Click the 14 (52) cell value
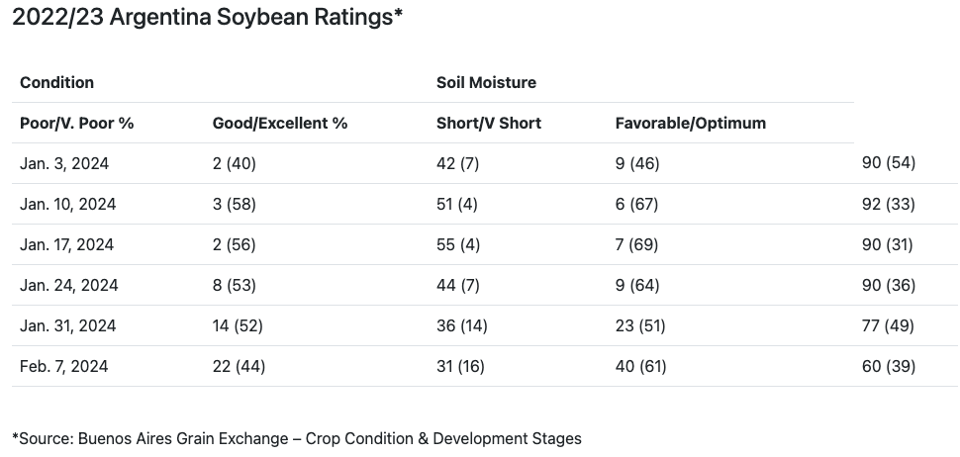This screenshot has width=960, height=457. [239, 325]
